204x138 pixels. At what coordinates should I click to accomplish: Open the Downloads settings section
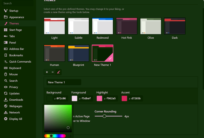[x=16, y=100]
